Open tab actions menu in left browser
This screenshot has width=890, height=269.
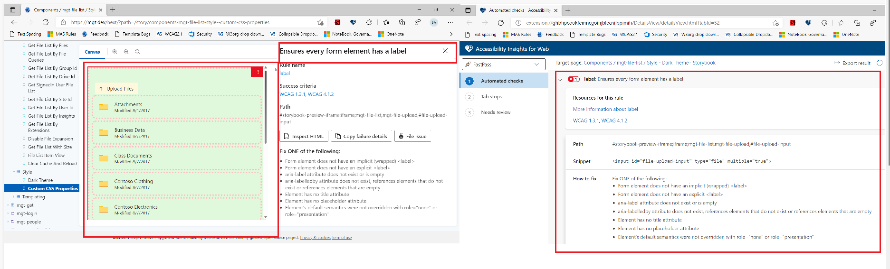tap(13, 9)
